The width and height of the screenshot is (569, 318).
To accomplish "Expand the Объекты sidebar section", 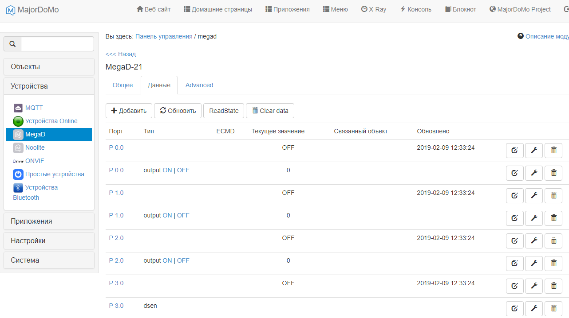I will [49, 67].
